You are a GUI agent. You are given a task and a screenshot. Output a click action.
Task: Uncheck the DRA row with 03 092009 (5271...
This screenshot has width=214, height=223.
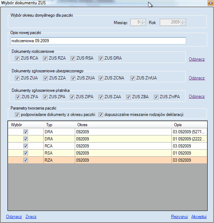[x=26, y=132]
